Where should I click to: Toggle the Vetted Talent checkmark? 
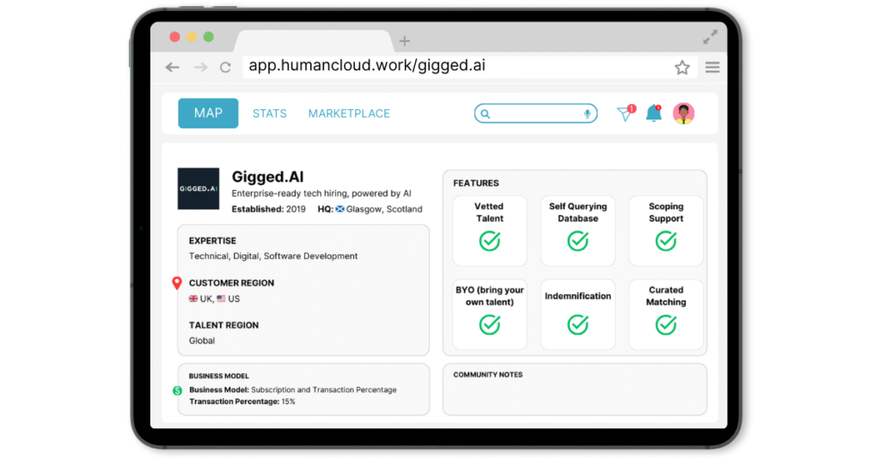click(x=489, y=241)
